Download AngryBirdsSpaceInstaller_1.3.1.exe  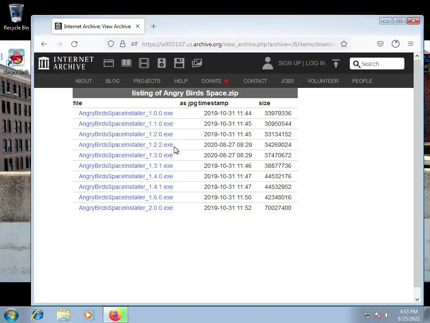pyautogui.click(x=126, y=166)
